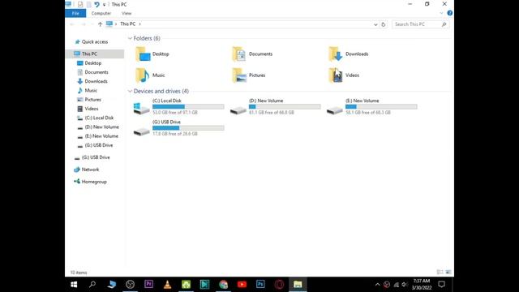The width and height of the screenshot is (519, 292).
Task: Open the blue Help question-mark icon
Action: point(450,13)
